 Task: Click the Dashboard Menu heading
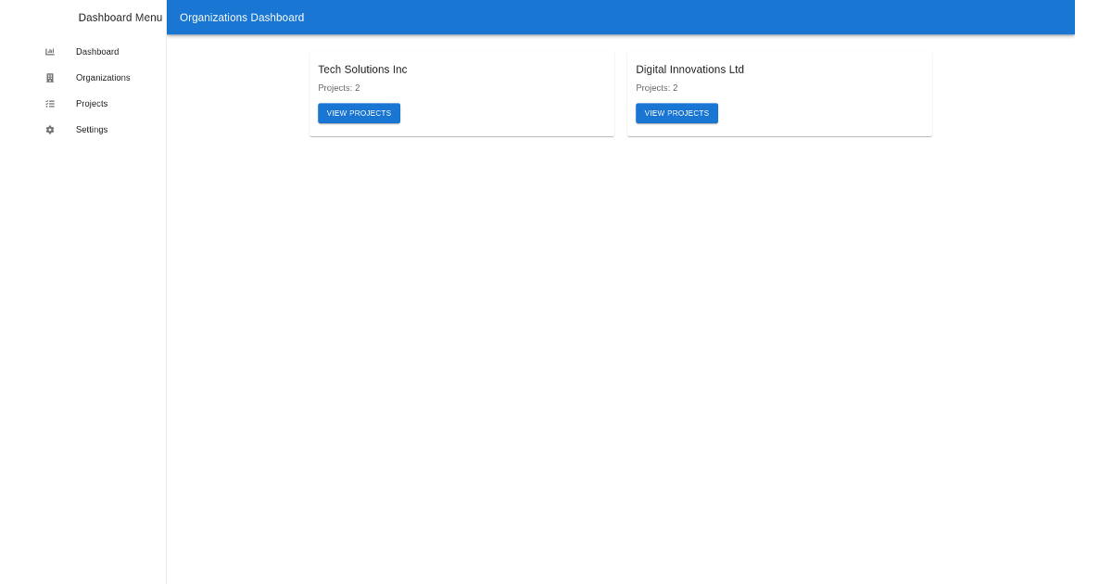point(120,17)
